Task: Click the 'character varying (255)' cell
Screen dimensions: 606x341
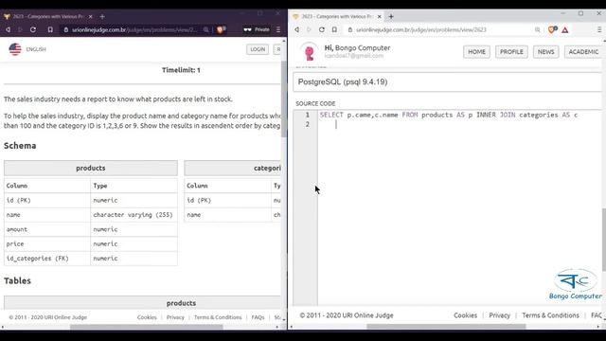Action: pos(134,215)
